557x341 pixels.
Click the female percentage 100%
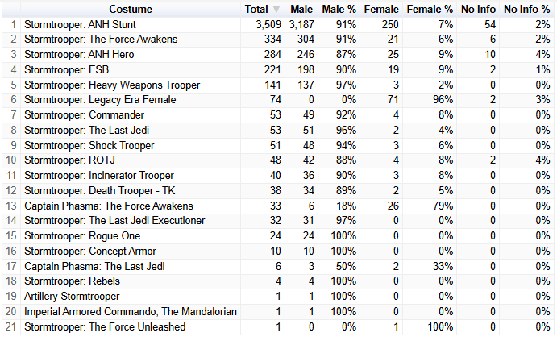[x=440, y=326]
